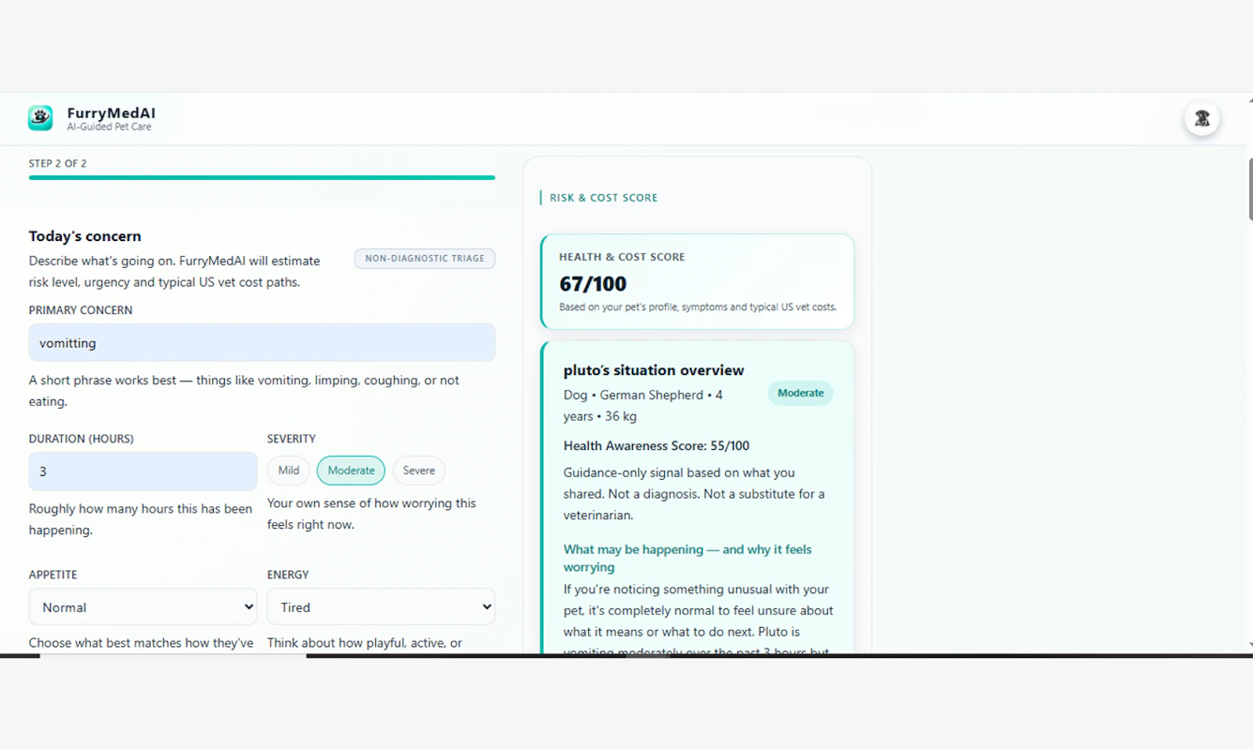
Task: Click the Risk & Cost Score heading
Action: (604, 198)
